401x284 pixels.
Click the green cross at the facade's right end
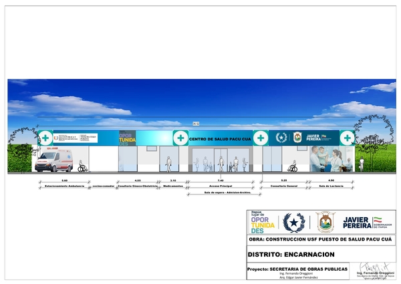click(348, 138)
